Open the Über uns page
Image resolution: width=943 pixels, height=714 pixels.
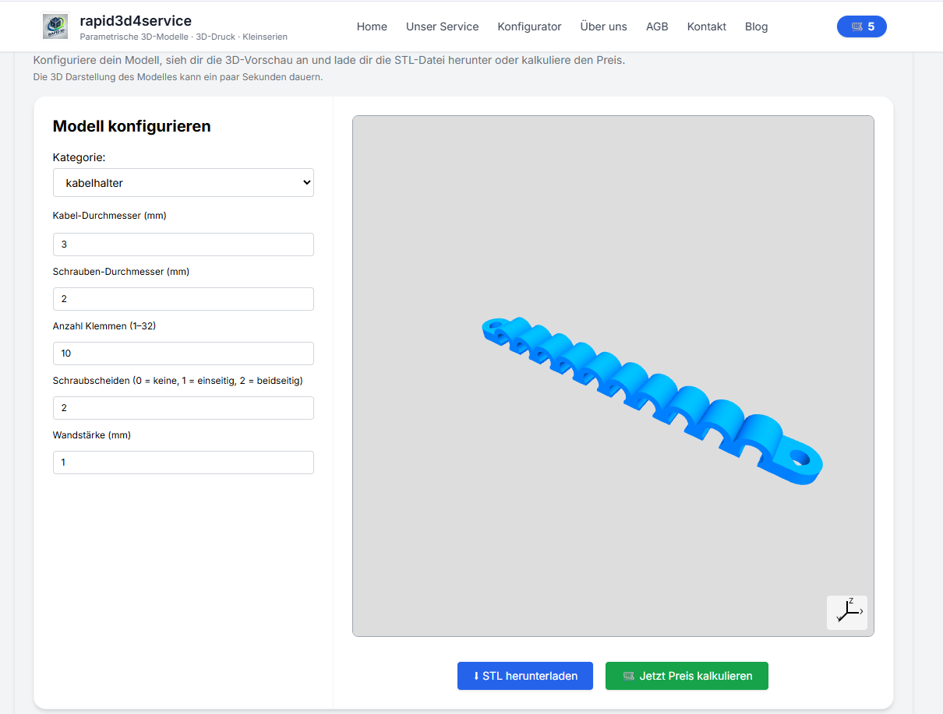coord(603,26)
